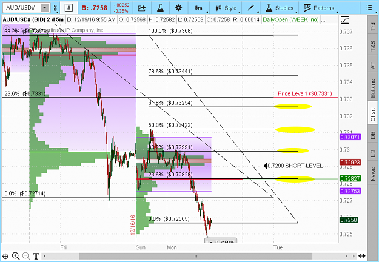Click the Tue label on time axis
This screenshot has width=379, height=262.
[x=278, y=247]
